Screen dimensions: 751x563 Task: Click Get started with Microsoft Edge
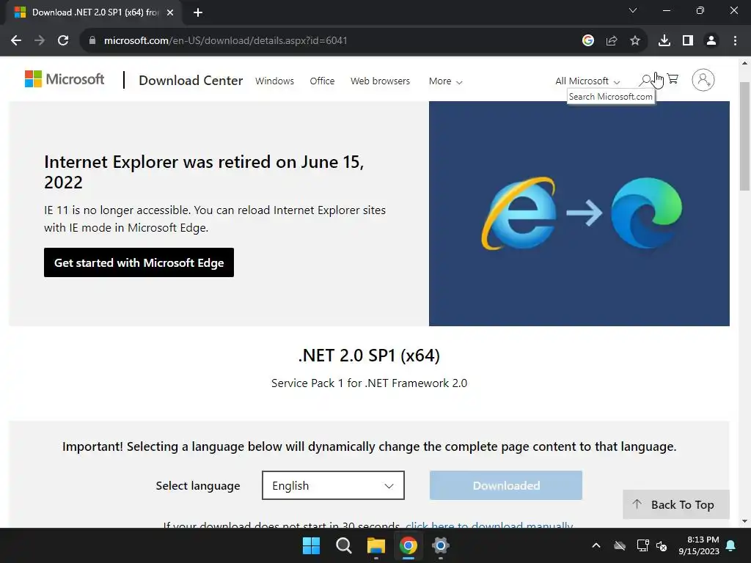(139, 262)
